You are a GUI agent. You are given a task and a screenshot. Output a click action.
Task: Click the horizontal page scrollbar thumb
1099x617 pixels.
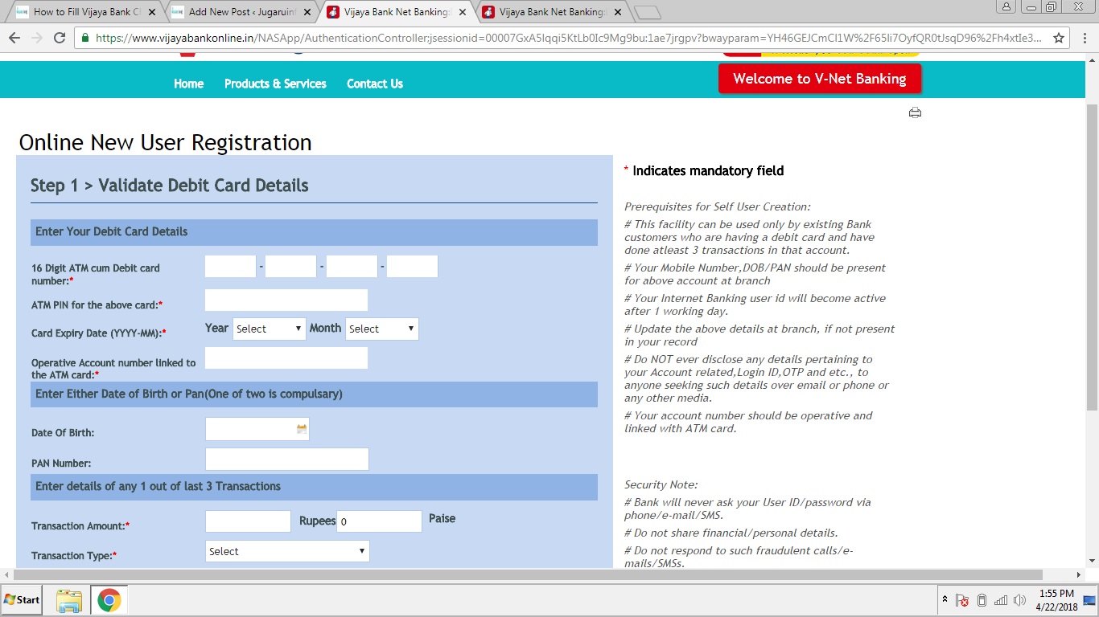coord(528,575)
